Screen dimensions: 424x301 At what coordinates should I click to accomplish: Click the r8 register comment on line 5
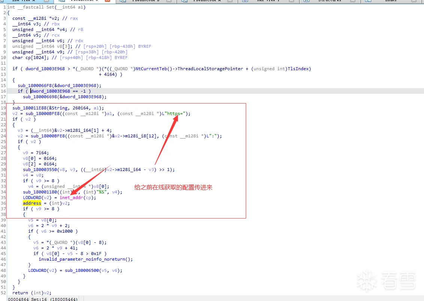(x=81, y=30)
